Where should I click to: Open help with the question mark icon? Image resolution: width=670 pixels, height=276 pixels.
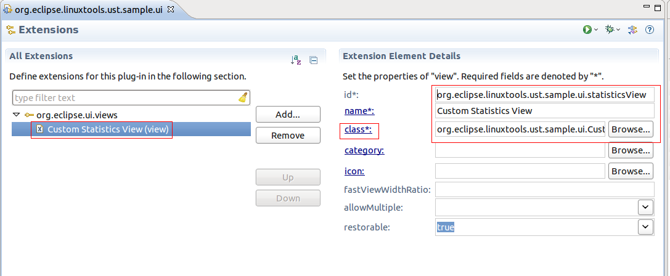click(649, 30)
